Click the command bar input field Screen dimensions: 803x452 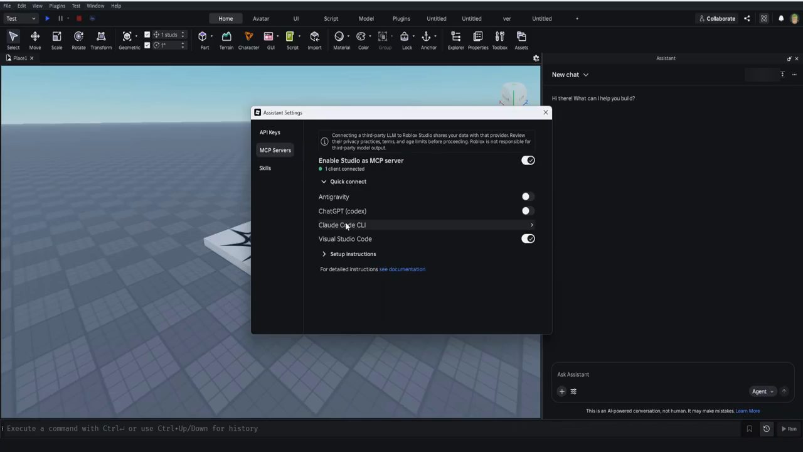[x=373, y=429]
